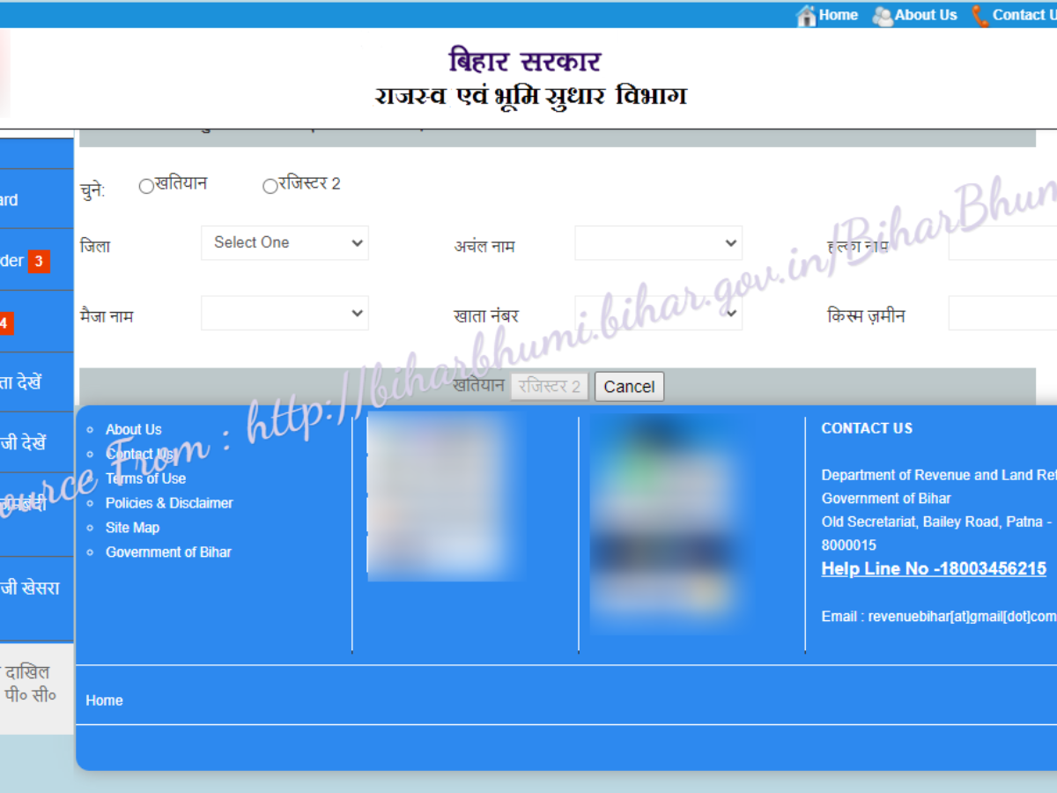This screenshot has width=1057, height=793.
Task: Open the अचंल नाम dropdown
Action: tap(658, 243)
